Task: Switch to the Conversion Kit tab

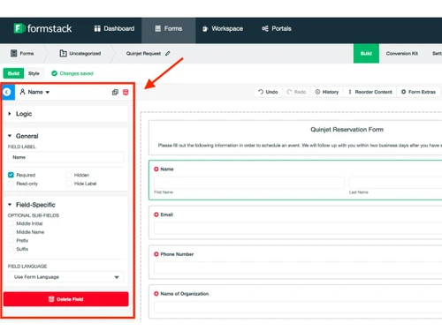Action: tap(402, 53)
